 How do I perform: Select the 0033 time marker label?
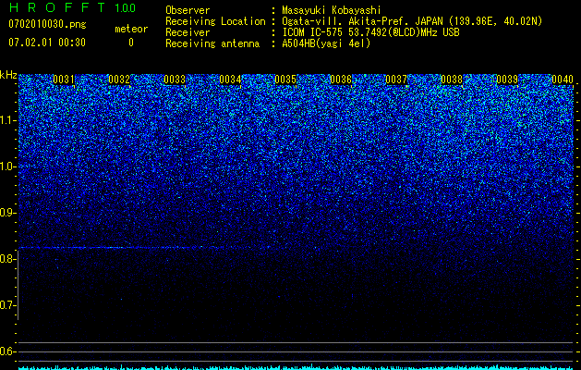tap(175, 80)
